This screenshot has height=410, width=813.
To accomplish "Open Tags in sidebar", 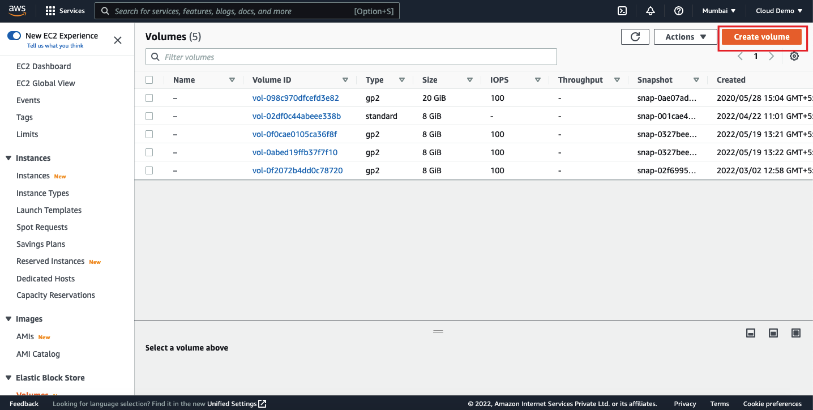I will 25,117.
